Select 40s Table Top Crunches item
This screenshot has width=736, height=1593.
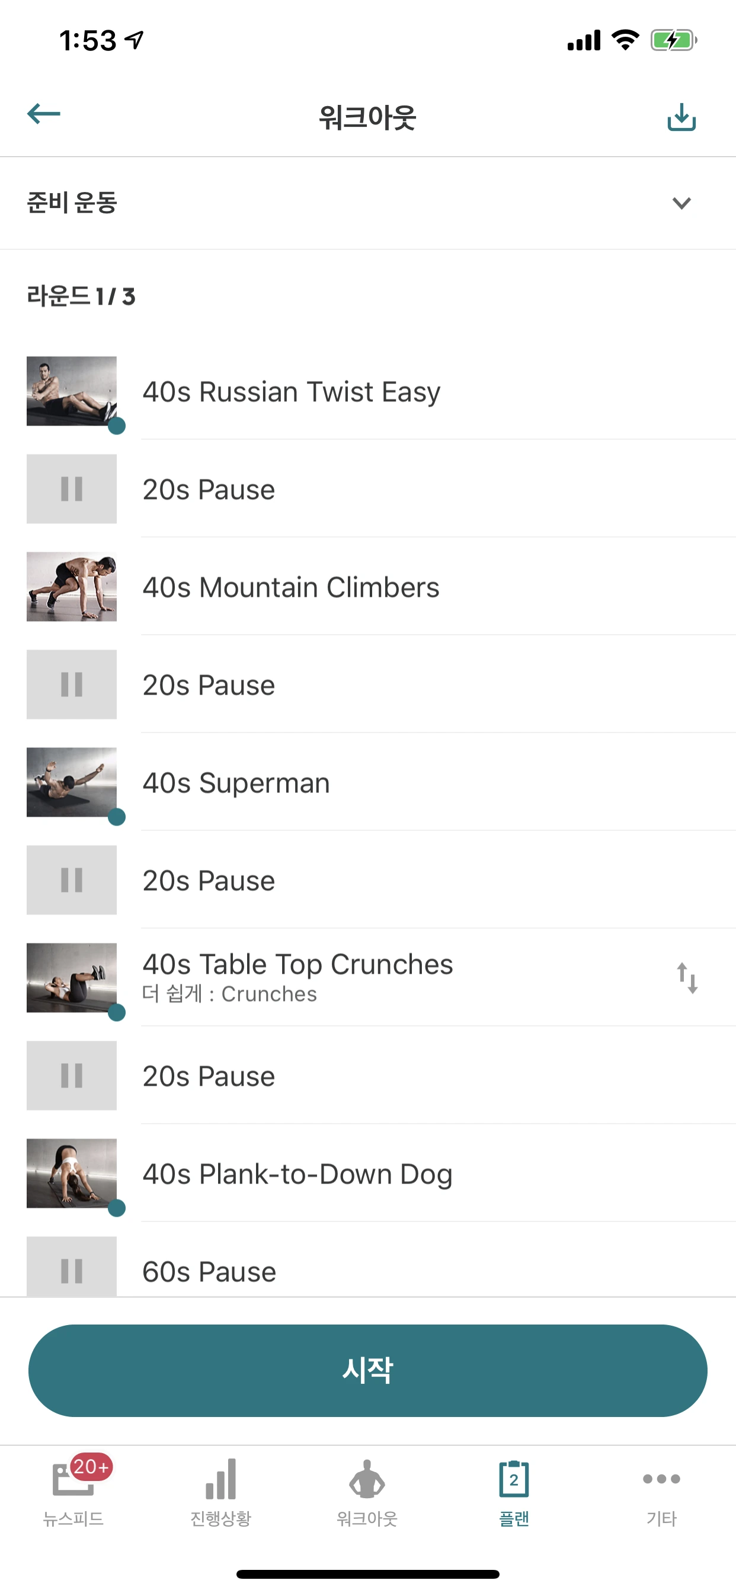(297, 964)
